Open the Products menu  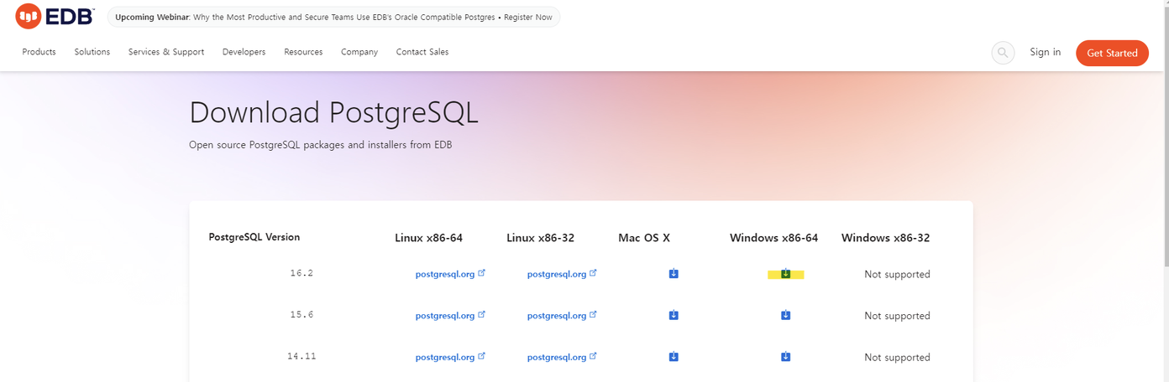click(x=39, y=52)
